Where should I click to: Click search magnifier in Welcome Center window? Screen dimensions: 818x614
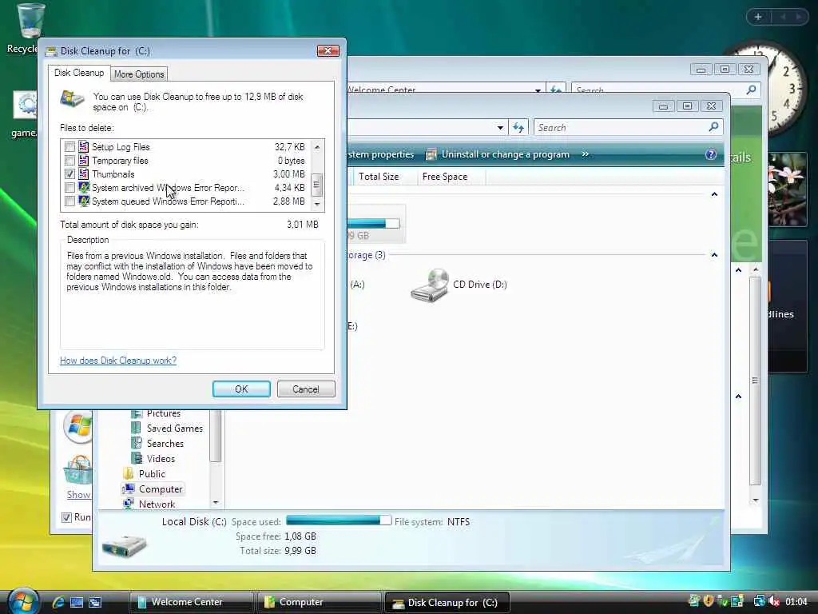point(751,90)
